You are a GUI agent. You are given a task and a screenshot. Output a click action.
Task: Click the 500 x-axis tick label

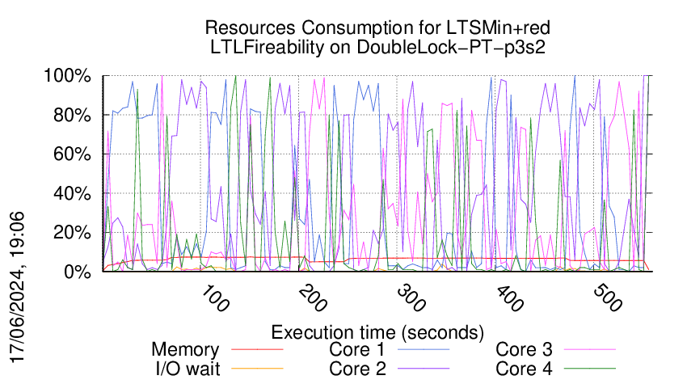point(608,298)
